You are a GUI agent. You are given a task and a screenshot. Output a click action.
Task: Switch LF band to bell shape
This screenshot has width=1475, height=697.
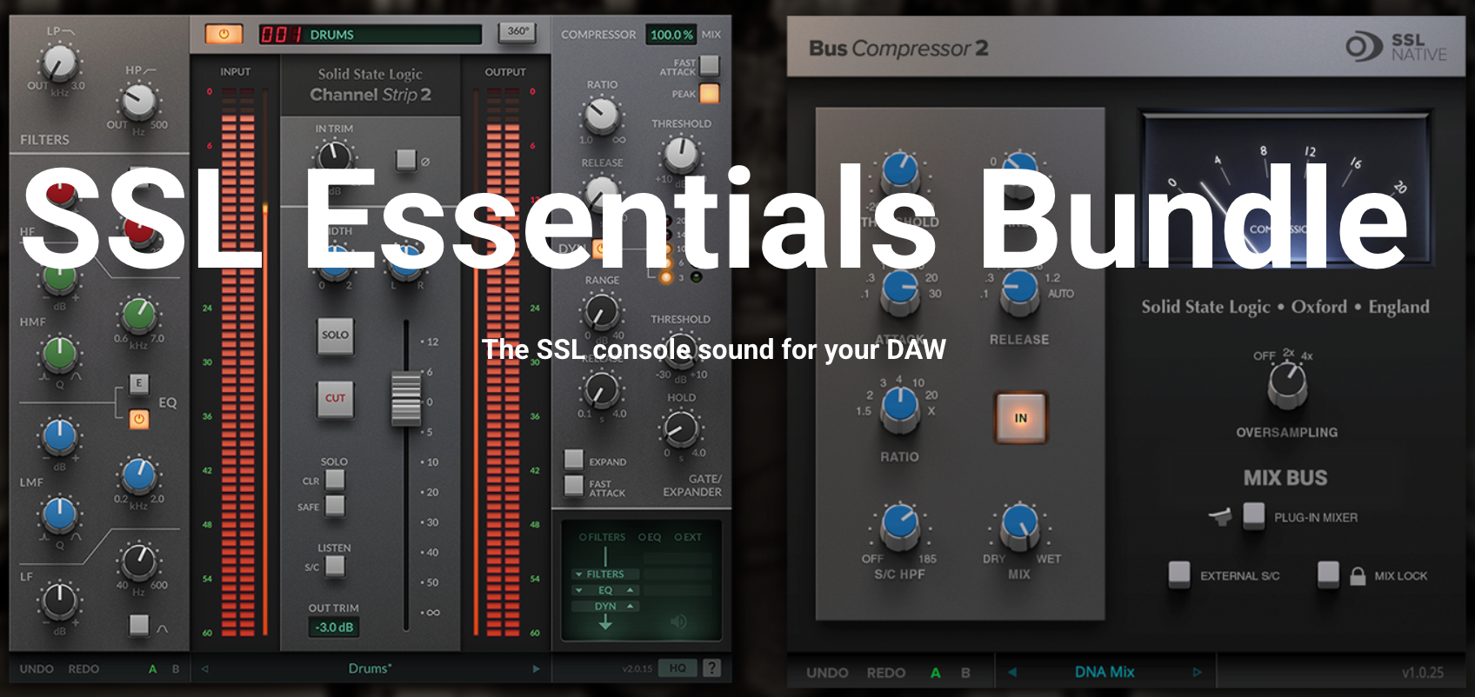[139, 624]
